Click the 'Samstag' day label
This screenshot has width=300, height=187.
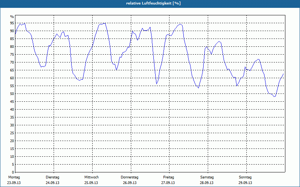click(207, 177)
